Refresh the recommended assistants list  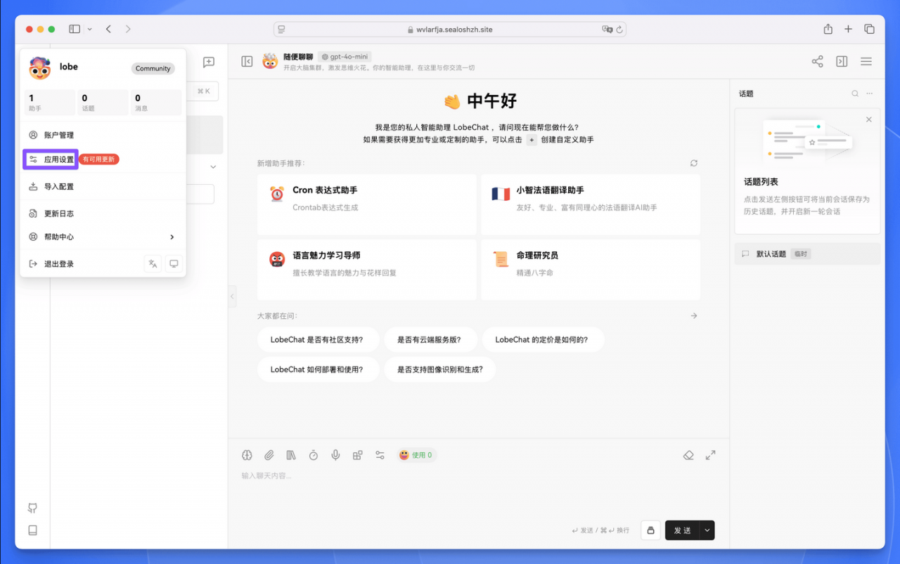click(694, 163)
